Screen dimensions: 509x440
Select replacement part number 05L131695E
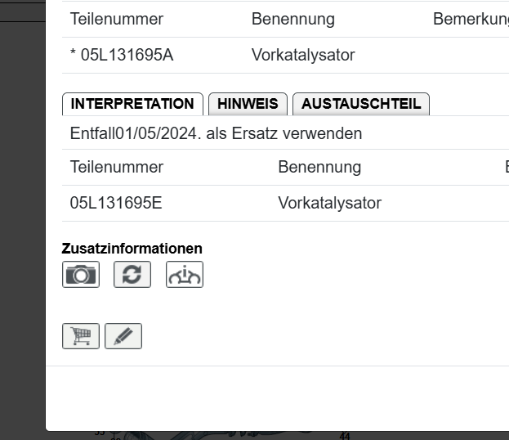pos(116,203)
